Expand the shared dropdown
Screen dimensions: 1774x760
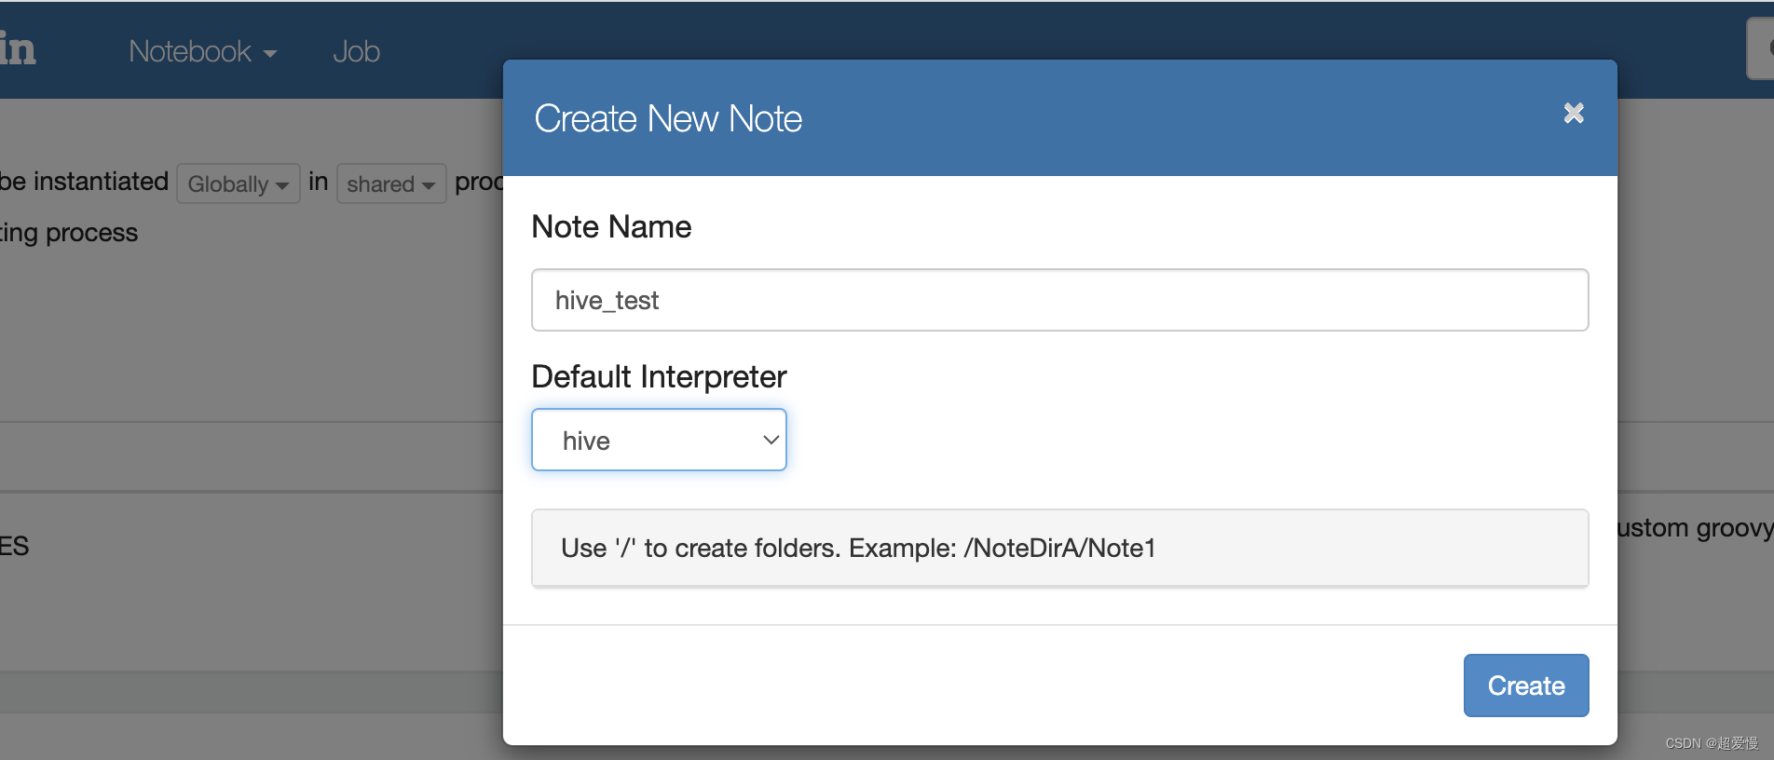[391, 183]
